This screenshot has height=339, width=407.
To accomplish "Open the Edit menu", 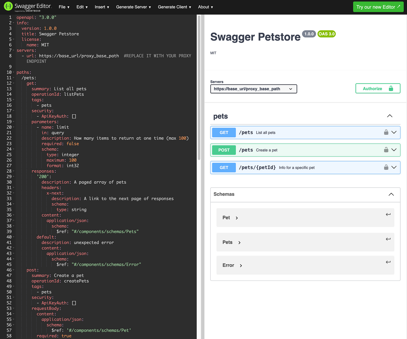I will coord(82,7).
